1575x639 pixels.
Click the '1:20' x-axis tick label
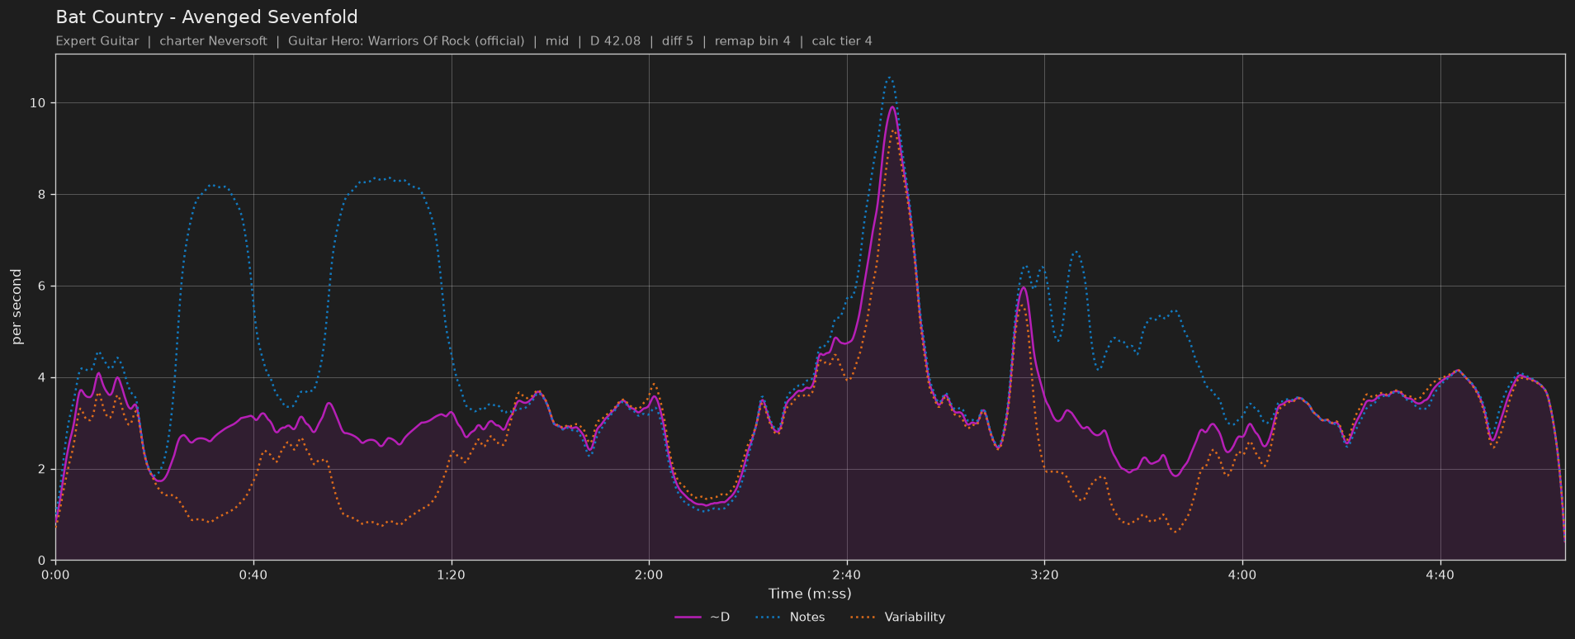tap(451, 575)
